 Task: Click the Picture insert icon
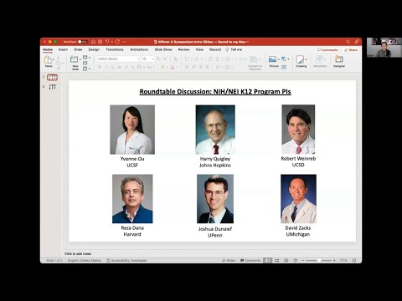(x=272, y=59)
